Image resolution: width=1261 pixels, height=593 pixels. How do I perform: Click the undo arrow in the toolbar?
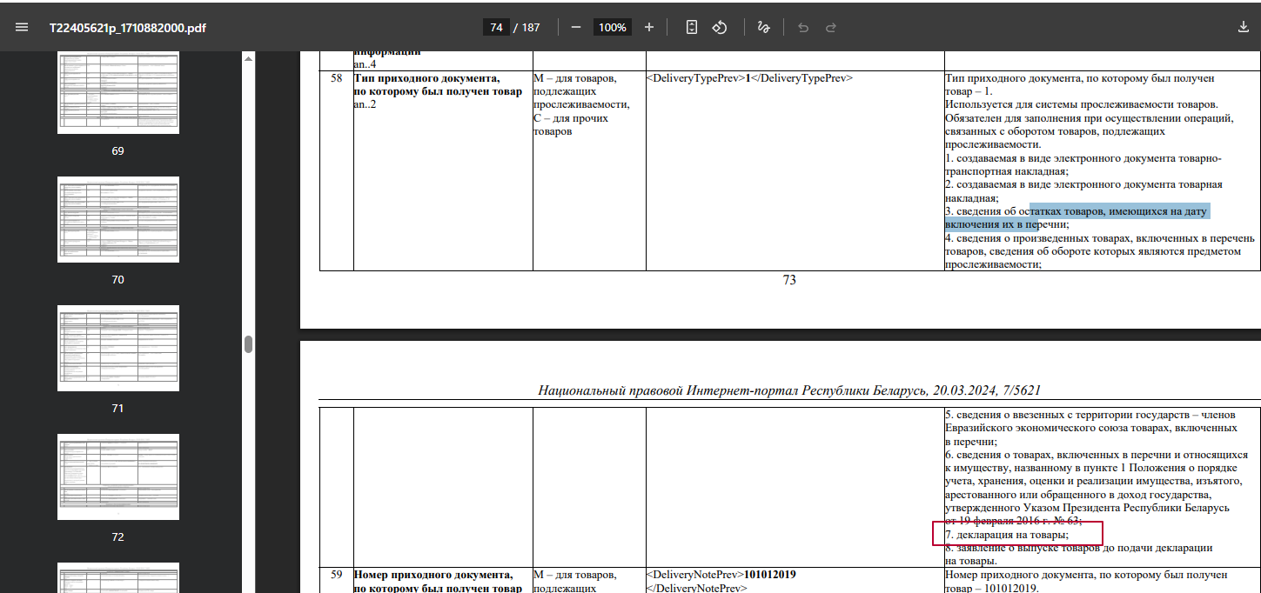(802, 28)
